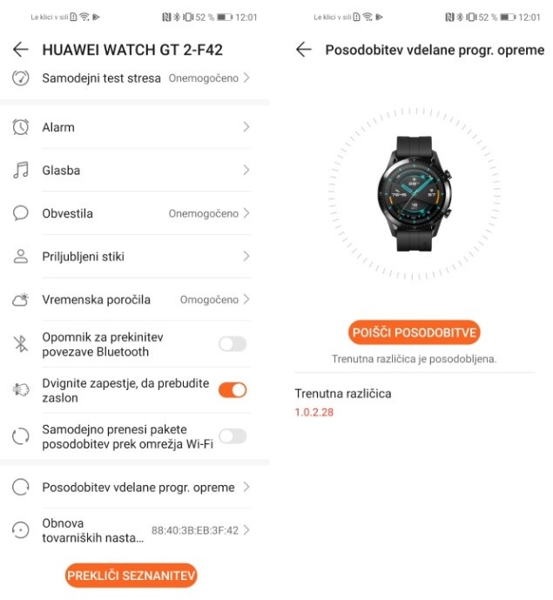This screenshot has width=553, height=600.
Task: Open the Glasba menu entry
Action: [132, 170]
